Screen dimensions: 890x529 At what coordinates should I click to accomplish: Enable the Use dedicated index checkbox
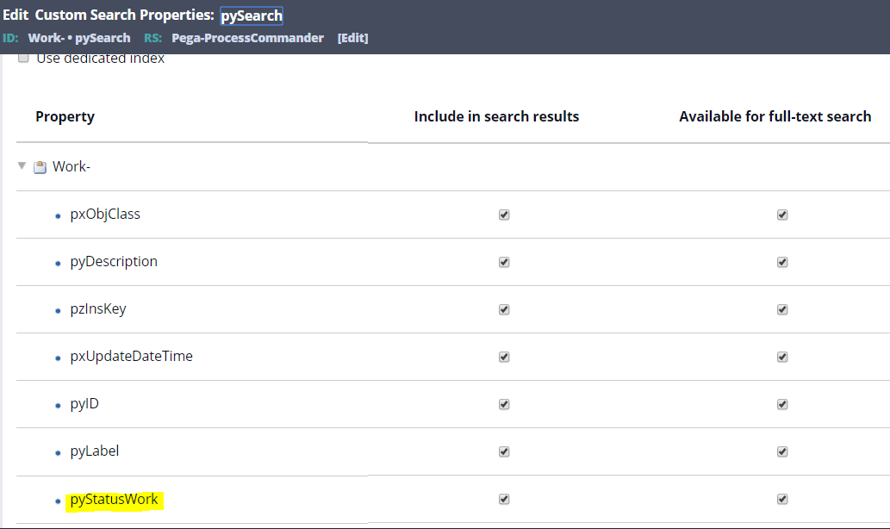[x=23, y=58]
